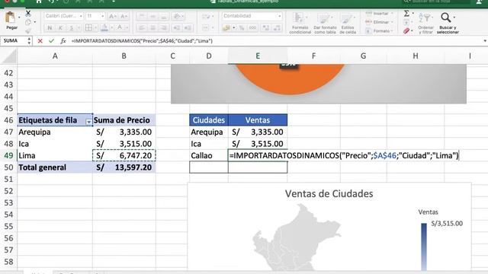The image size is (488, 274).
Task: Click the accounting currency format icon
Action: [x=226, y=28]
